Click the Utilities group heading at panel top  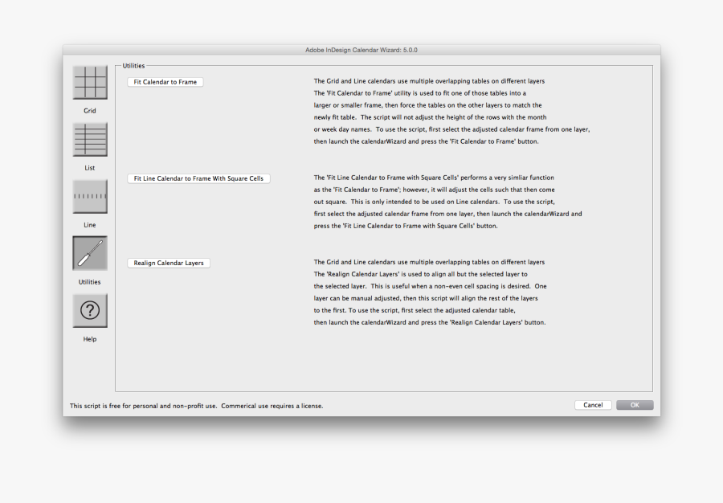point(134,66)
